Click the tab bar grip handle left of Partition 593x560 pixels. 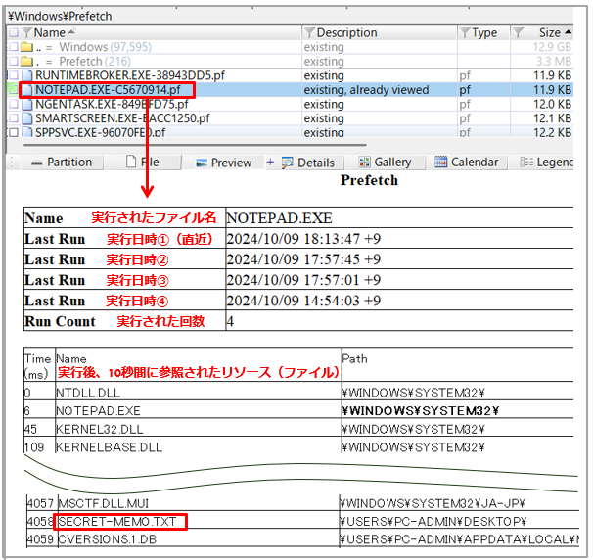click(x=12, y=163)
